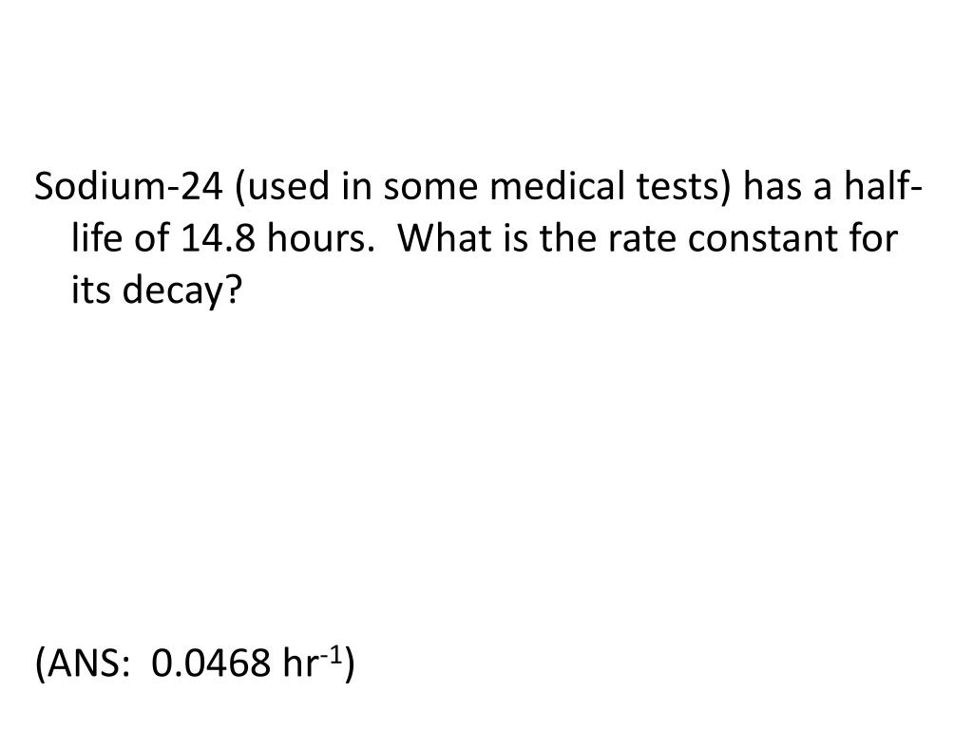Click the word 'What' starting the question
This screenshot has height=729, width=973.
pyautogui.click(x=445, y=238)
